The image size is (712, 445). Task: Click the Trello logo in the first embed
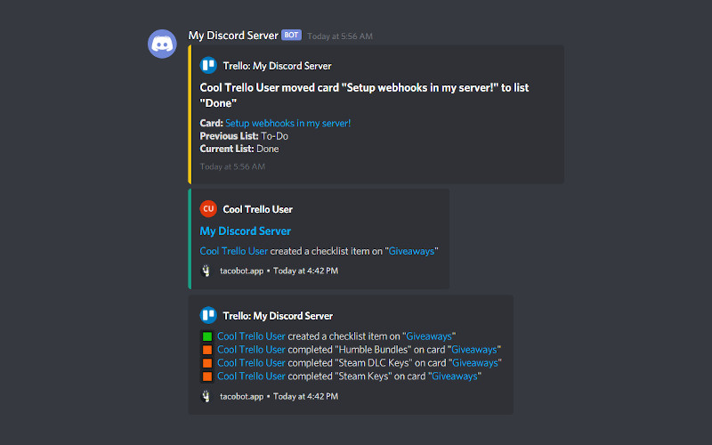coord(208,65)
